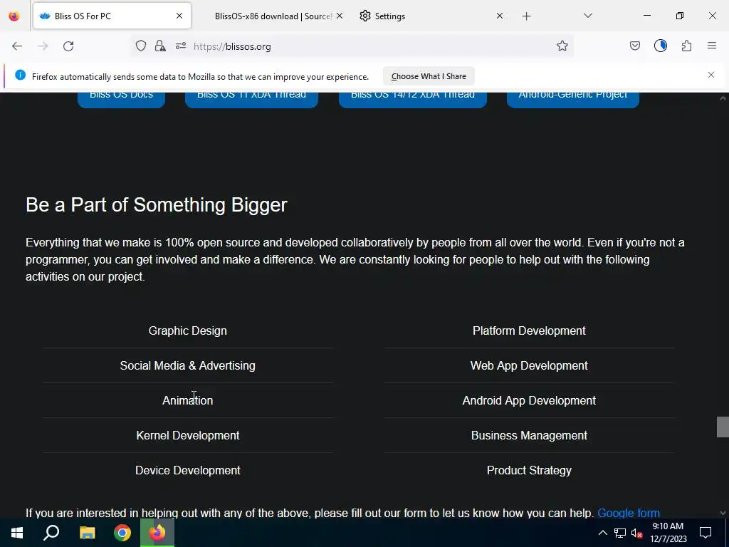This screenshot has height=547, width=729.
Task: Open the Google form link
Action: click(x=629, y=513)
